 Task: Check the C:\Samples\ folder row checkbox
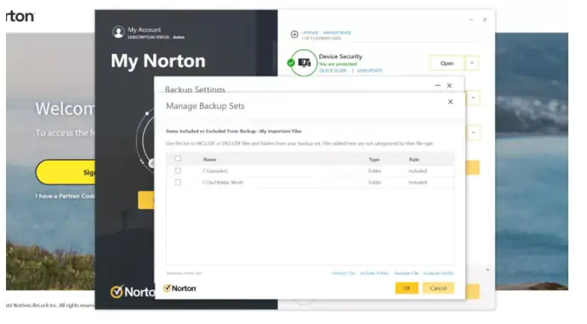point(178,171)
